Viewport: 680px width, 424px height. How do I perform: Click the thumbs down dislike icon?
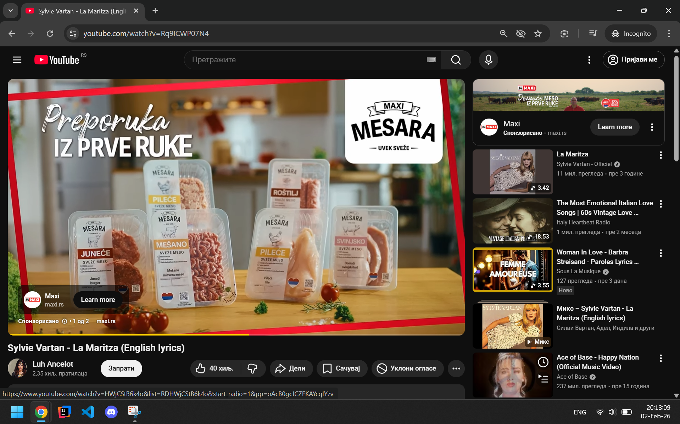pos(252,368)
